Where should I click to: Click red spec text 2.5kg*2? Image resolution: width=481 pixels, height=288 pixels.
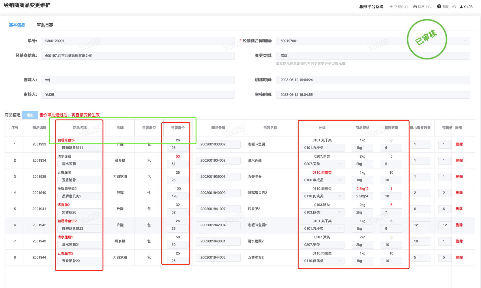click(x=362, y=189)
